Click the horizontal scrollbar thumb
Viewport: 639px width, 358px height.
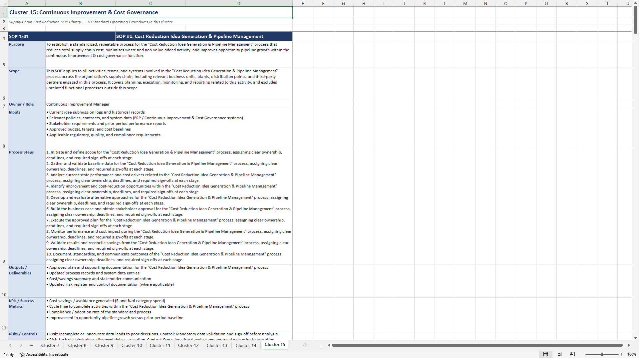(477, 345)
